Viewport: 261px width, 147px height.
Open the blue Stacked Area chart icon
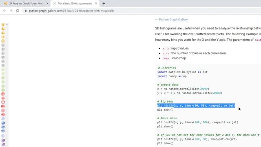[x=3, y=127]
